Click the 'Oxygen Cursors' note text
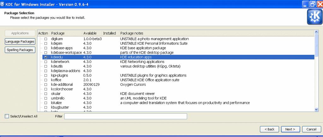The width and height of the screenshot is (323, 137). pyautogui.click(x=133, y=84)
